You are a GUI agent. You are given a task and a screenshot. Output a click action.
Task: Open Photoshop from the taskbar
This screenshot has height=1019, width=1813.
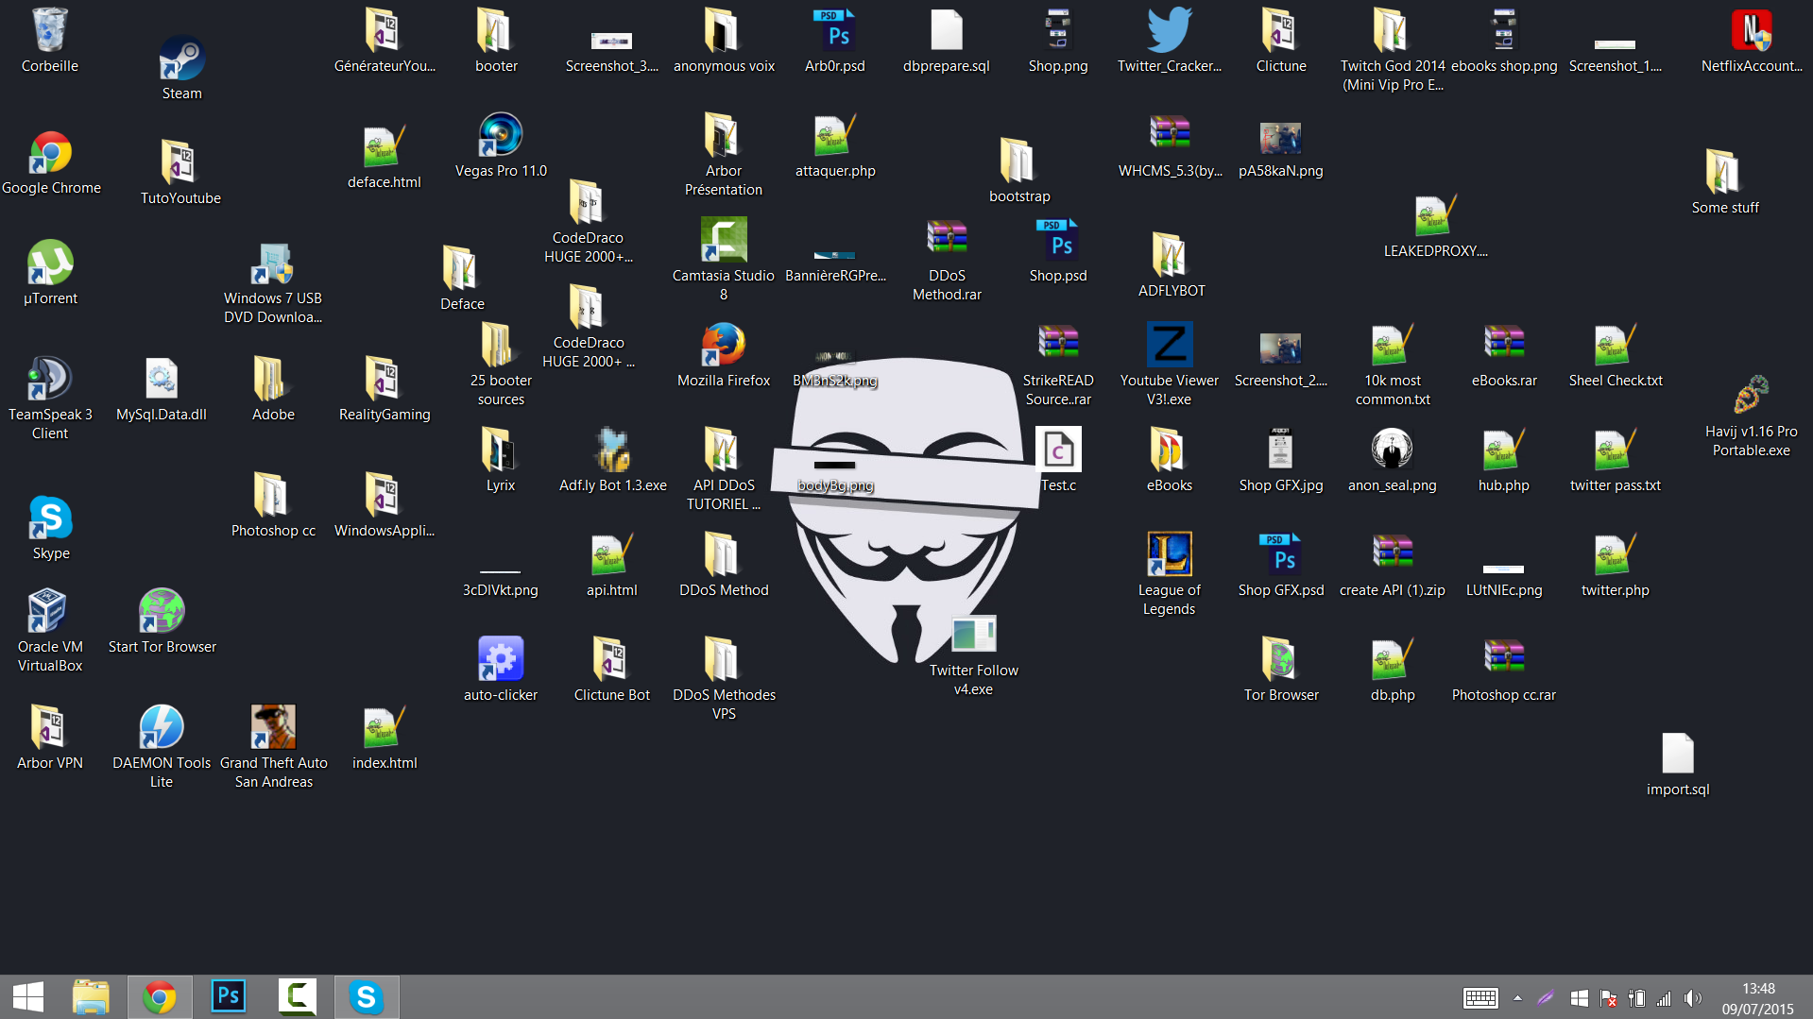tap(229, 997)
